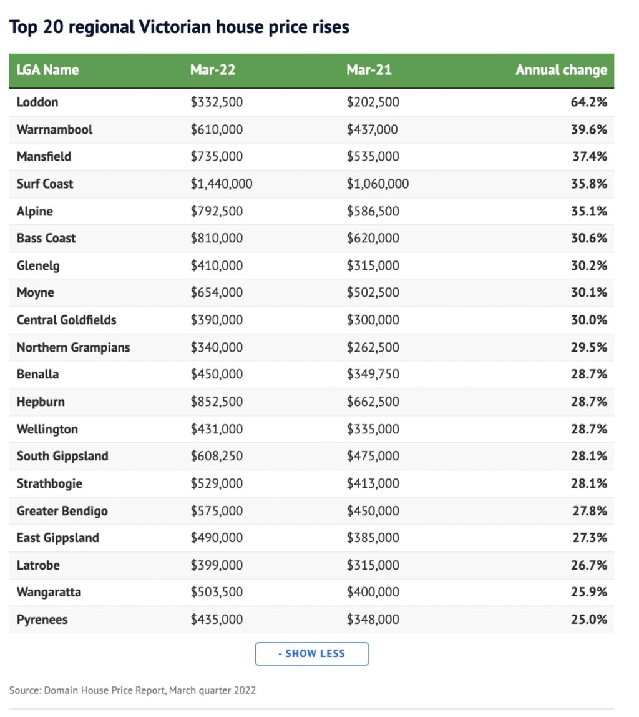The image size is (639, 717).
Task: Click the Northern Grampians LGA name
Action: pos(73,347)
